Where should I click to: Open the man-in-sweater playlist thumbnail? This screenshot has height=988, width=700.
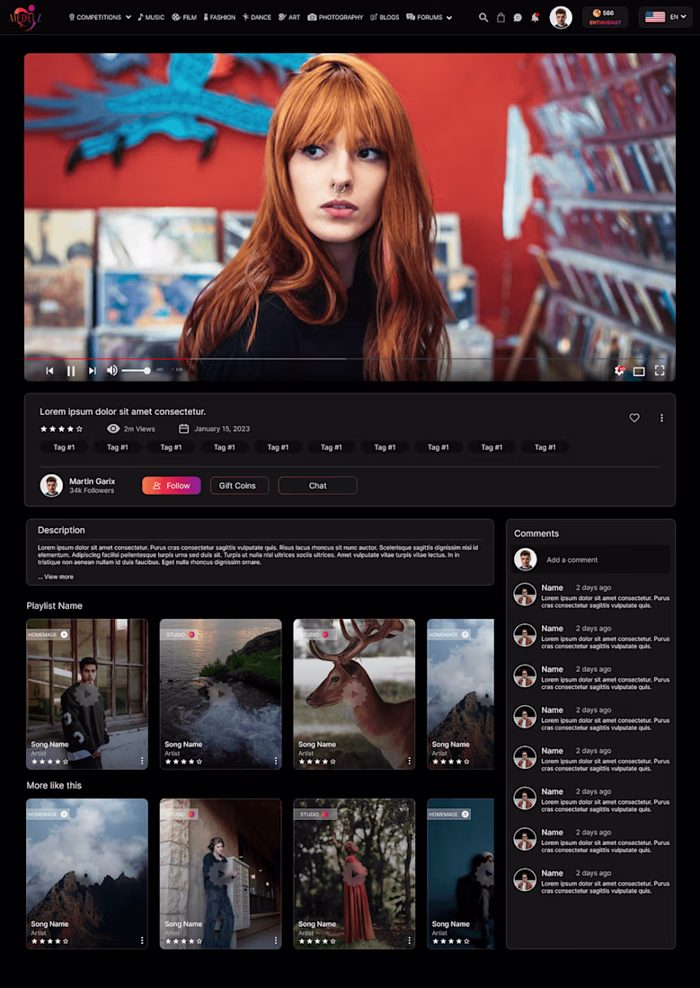pos(87,693)
